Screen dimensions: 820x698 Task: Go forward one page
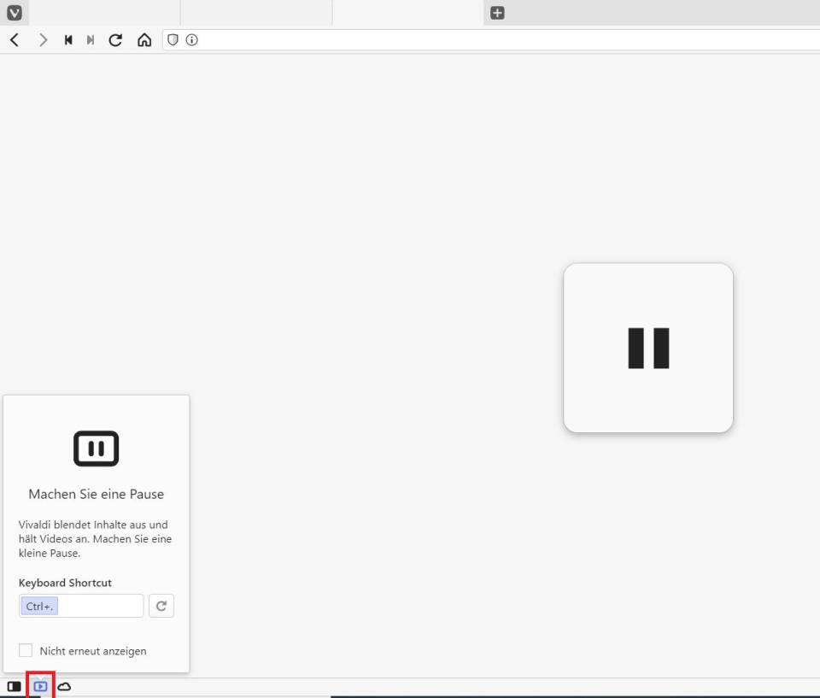pos(43,40)
